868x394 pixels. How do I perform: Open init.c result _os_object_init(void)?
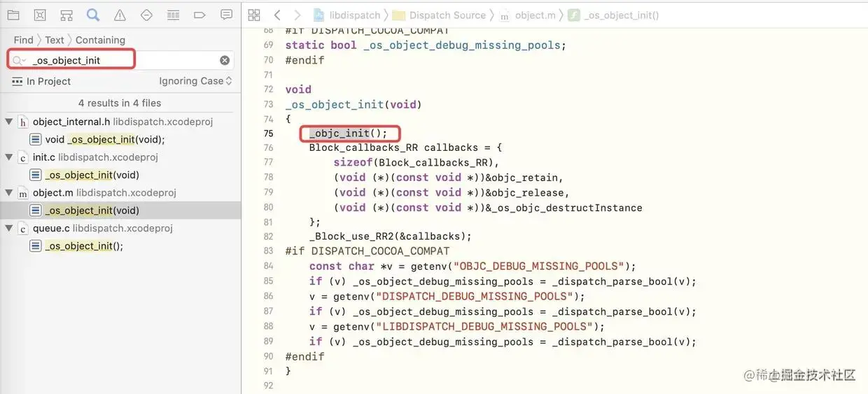(120, 175)
